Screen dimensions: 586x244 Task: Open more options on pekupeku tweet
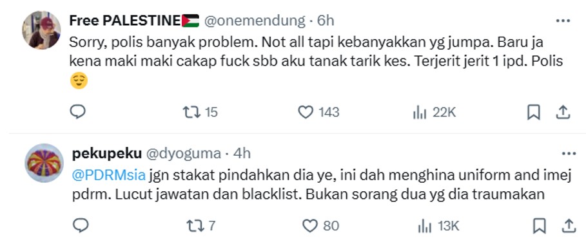pos(569,153)
